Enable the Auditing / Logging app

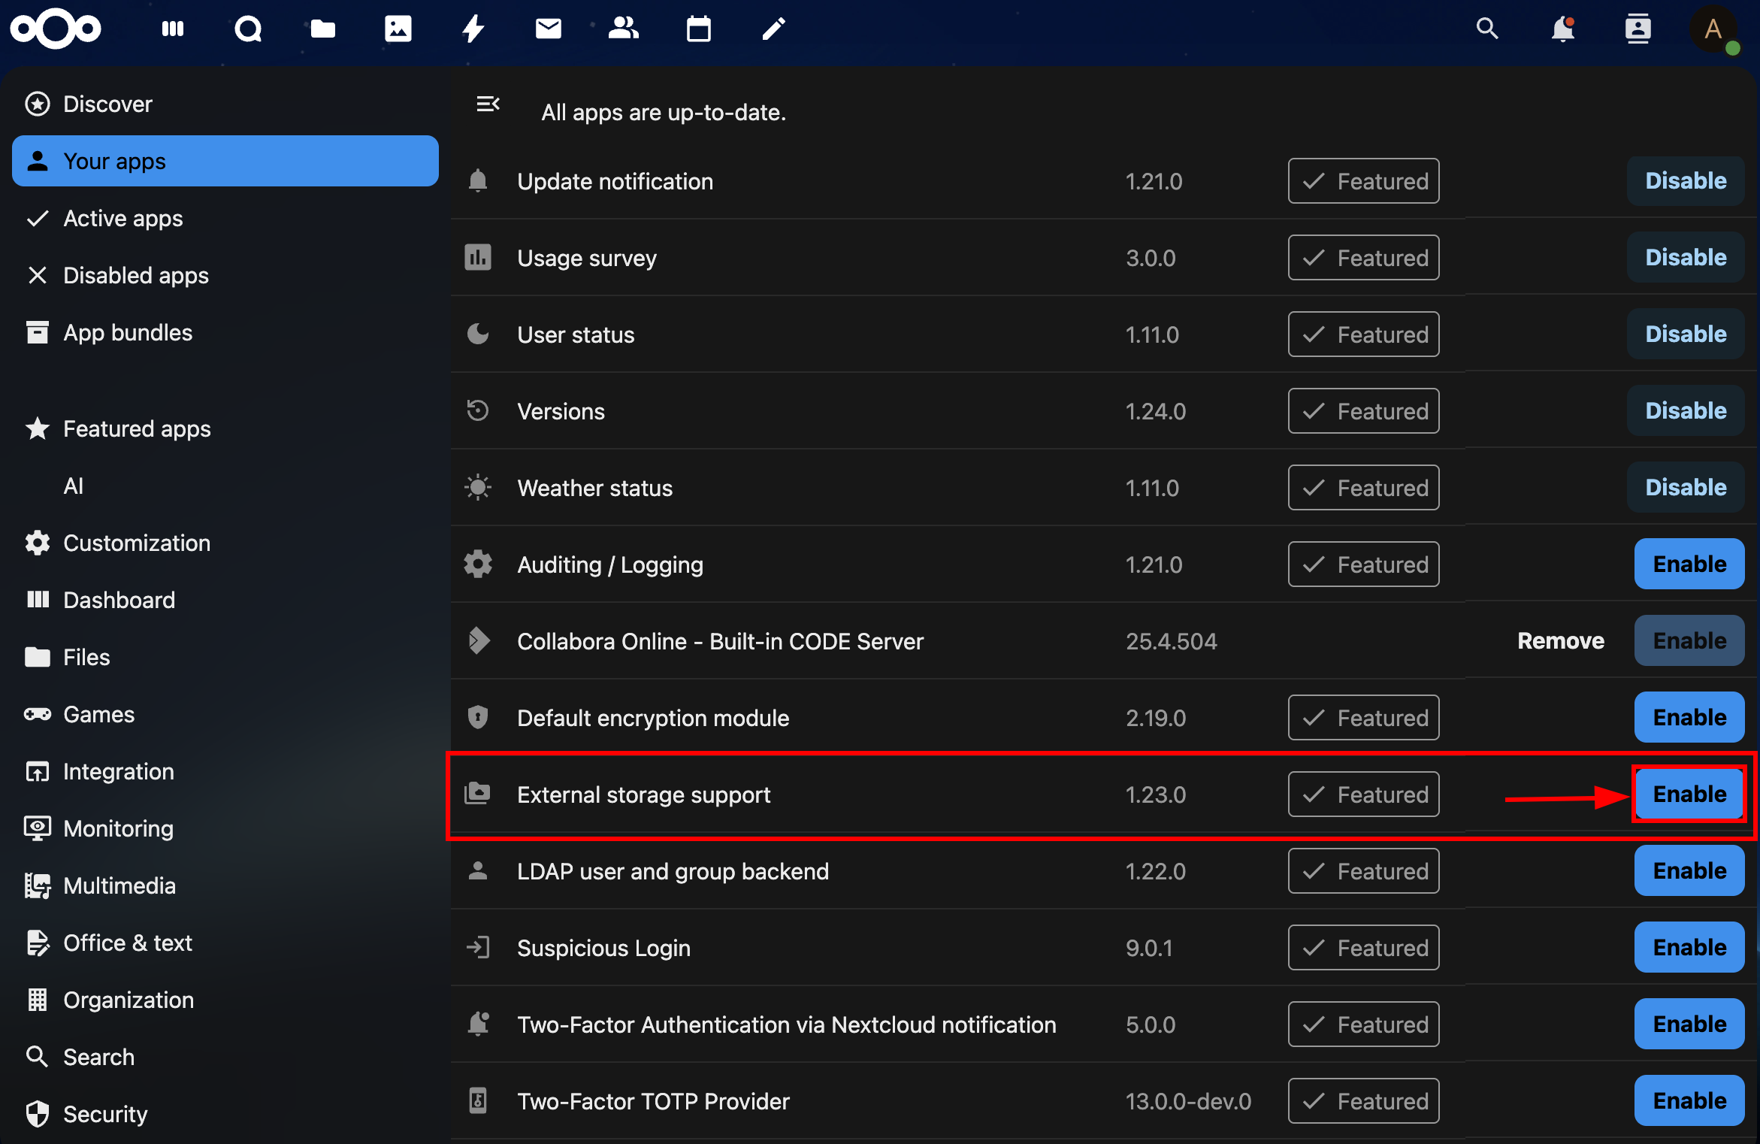tap(1689, 564)
